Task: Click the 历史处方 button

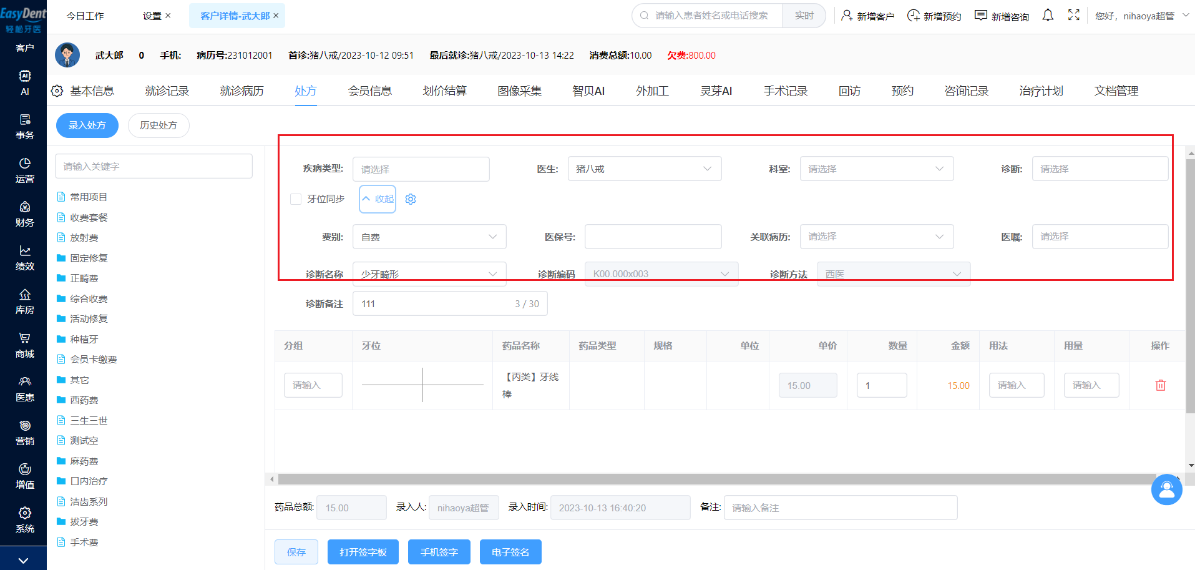Action: [x=159, y=125]
